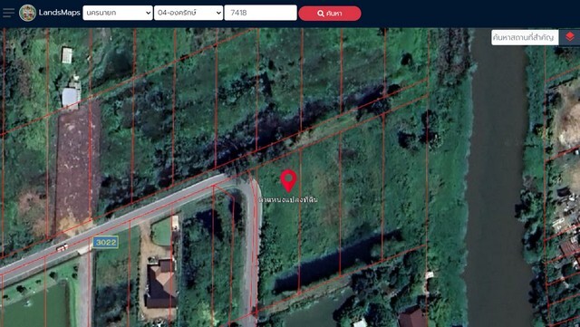This screenshot has width=580, height=327.
Task: Click the ตำแหน่งแปลงที่ดิน label under the pin
Action: 288,200
